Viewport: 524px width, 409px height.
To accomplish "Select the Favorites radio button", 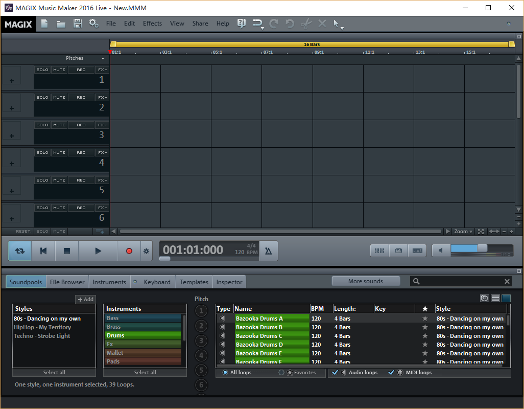I will coord(281,373).
